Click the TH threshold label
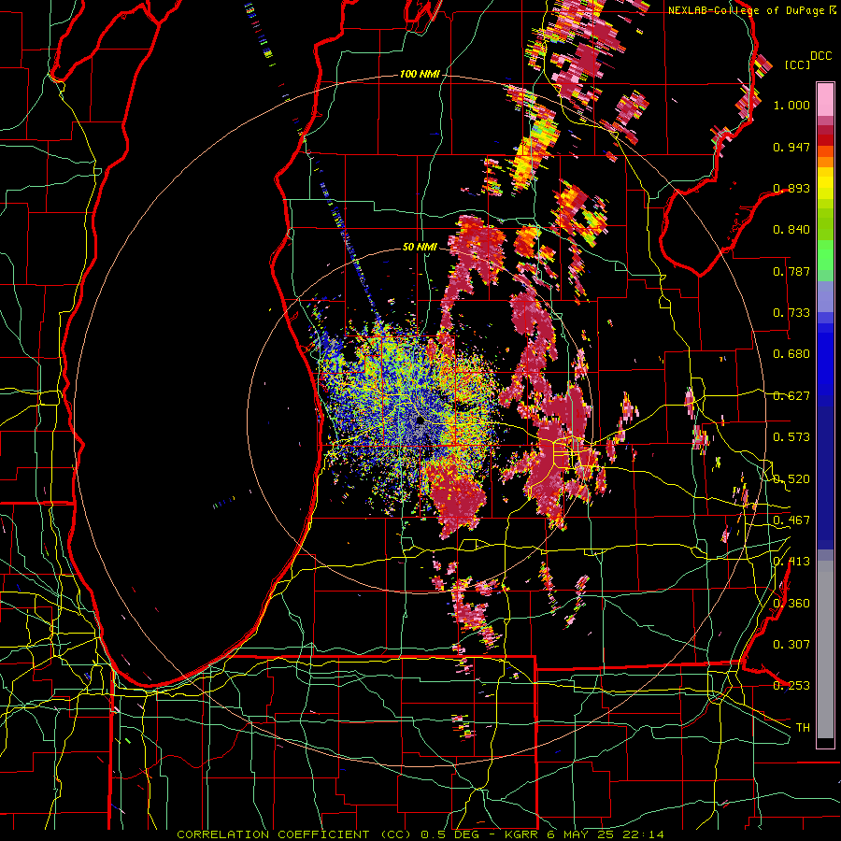Image resolution: width=841 pixels, height=841 pixels. pos(803,728)
